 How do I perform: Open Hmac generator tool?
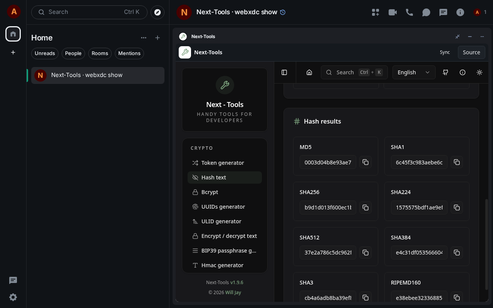tap(225, 265)
